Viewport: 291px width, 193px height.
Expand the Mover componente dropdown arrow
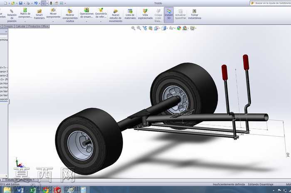coord(53,22)
